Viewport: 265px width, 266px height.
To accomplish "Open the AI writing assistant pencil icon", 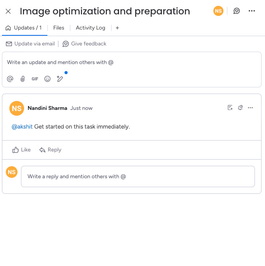I will (60, 79).
